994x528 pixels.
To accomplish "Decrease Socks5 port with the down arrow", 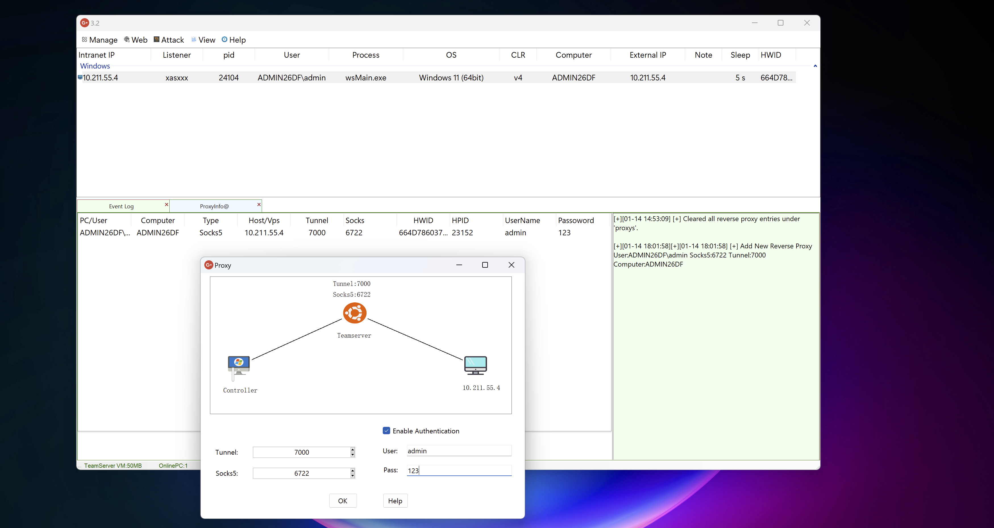I will click(353, 476).
